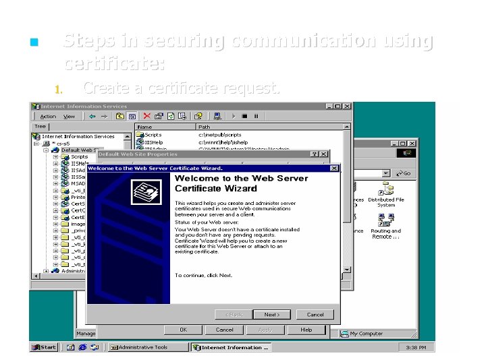Expand the CertS tree node

pyautogui.click(x=55, y=204)
